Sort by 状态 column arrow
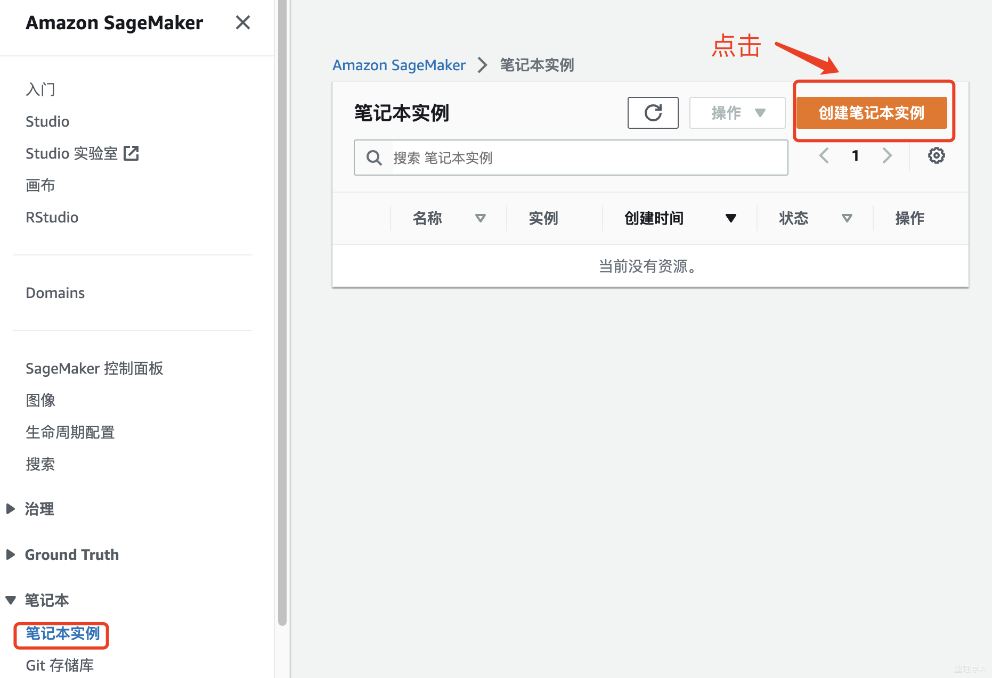The width and height of the screenshot is (992, 678). tap(847, 218)
